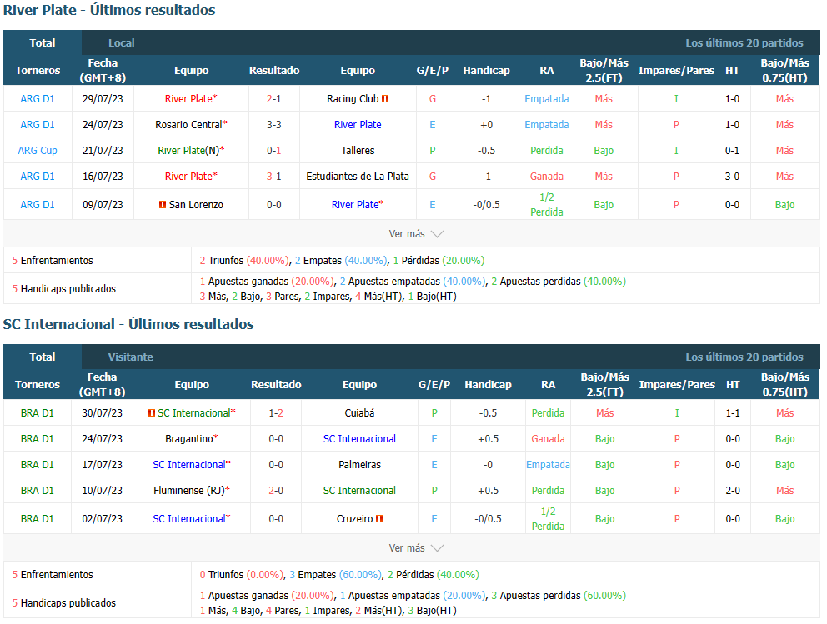The width and height of the screenshot is (827, 624).
Task: Open the Palmeiras team link
Action: click(359, 465)
